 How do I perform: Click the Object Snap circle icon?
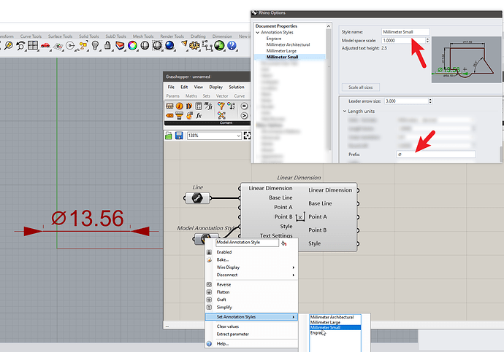tap(70, 46)
